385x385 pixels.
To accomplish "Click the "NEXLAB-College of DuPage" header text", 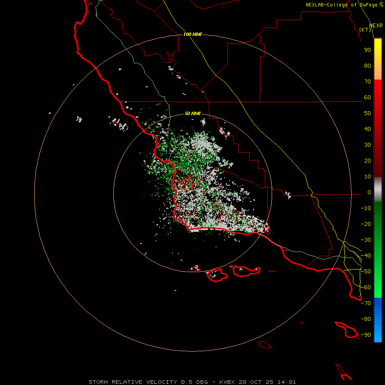I will 341,5.
